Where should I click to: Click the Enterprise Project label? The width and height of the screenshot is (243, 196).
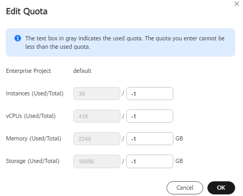click(28, 71)
